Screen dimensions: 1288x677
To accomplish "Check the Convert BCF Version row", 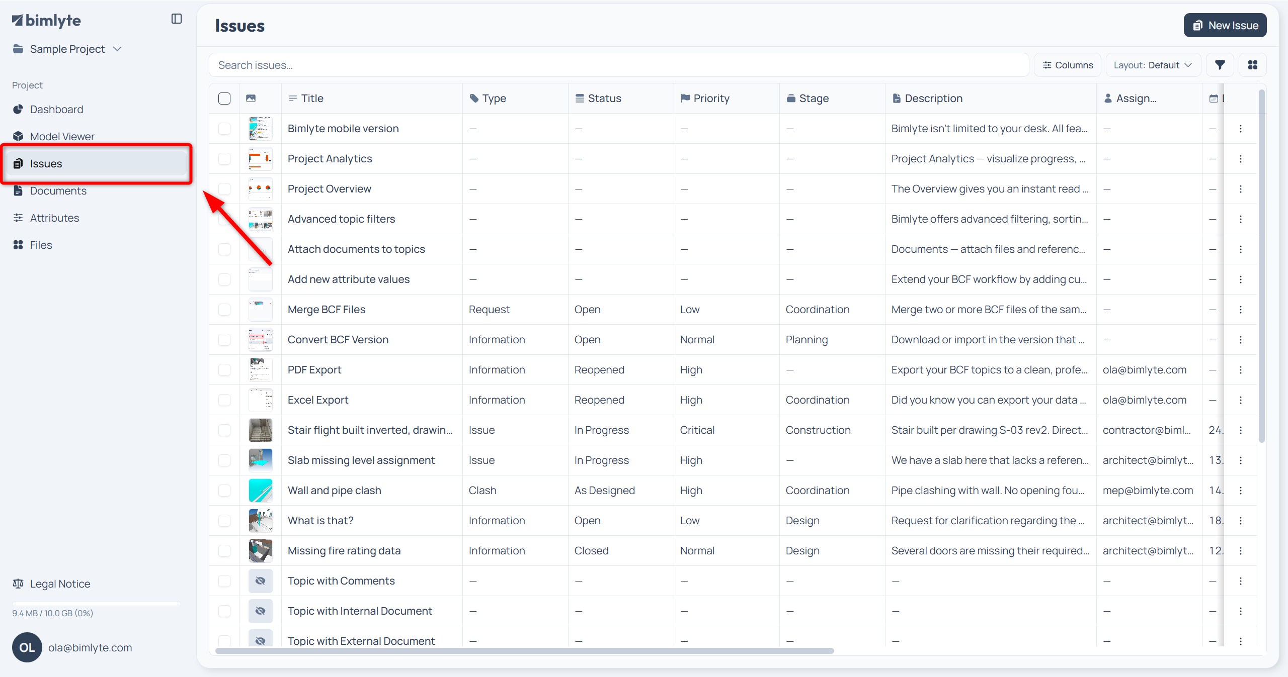I will coord(224,340).
